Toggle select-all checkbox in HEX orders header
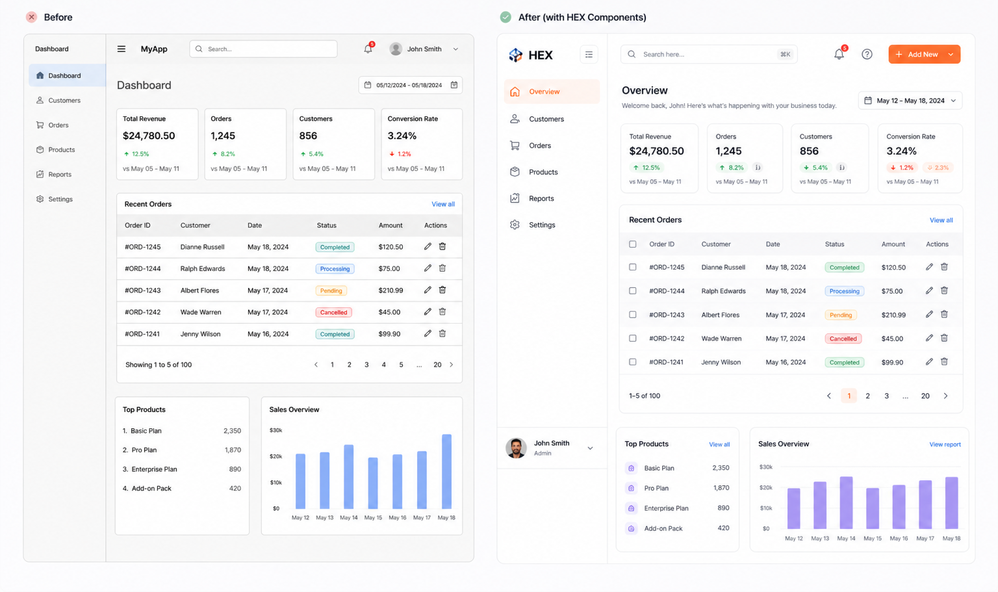 [x=633, y=244]
